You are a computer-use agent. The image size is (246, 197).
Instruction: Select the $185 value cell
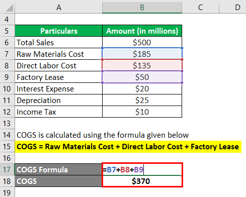tap(142, 54)
